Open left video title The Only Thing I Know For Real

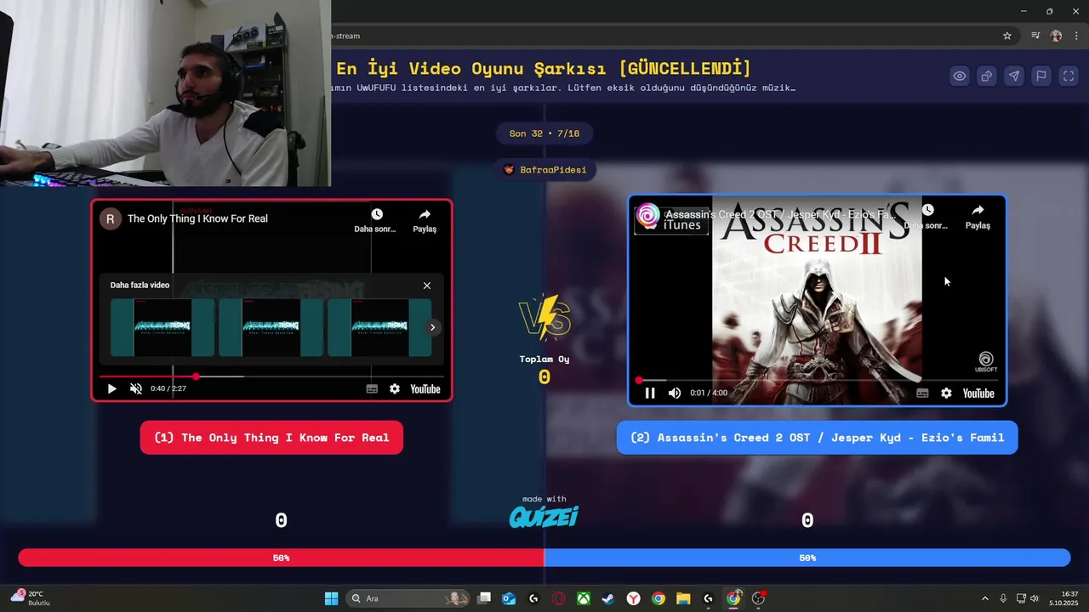pos(197,218)
